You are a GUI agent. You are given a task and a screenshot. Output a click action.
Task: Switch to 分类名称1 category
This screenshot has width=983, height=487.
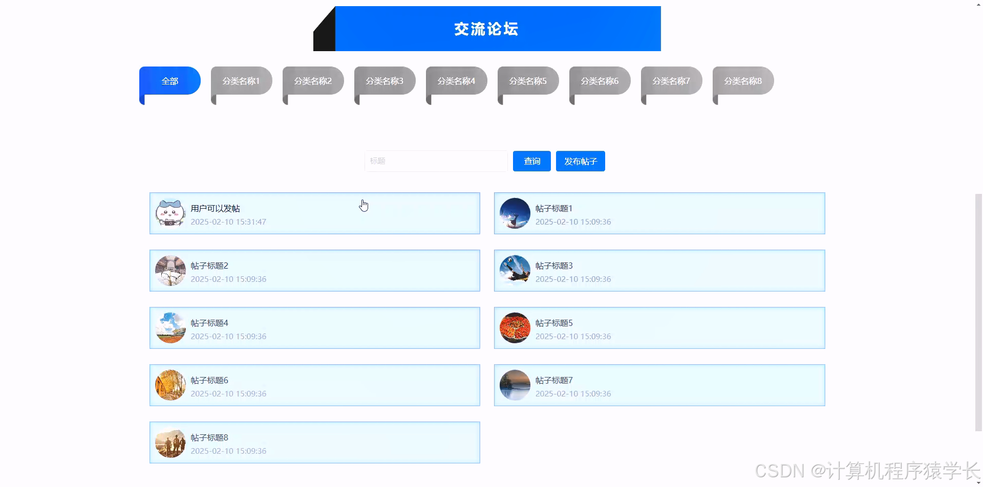click(242, 81)
